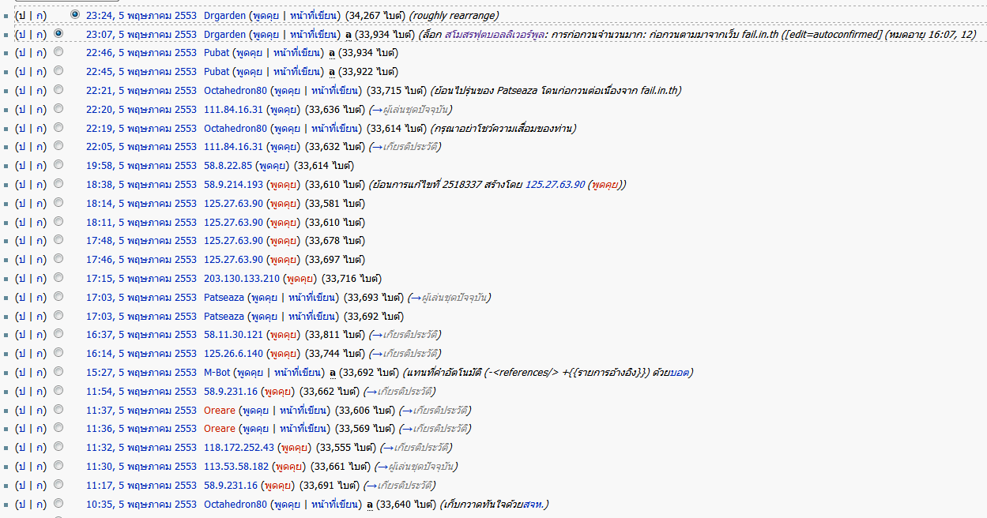The width and height of the screenshot is (987, 518).
Task: Choose the radio button for the 15:27 M-Bot revision
Action: tap(58, 372)
